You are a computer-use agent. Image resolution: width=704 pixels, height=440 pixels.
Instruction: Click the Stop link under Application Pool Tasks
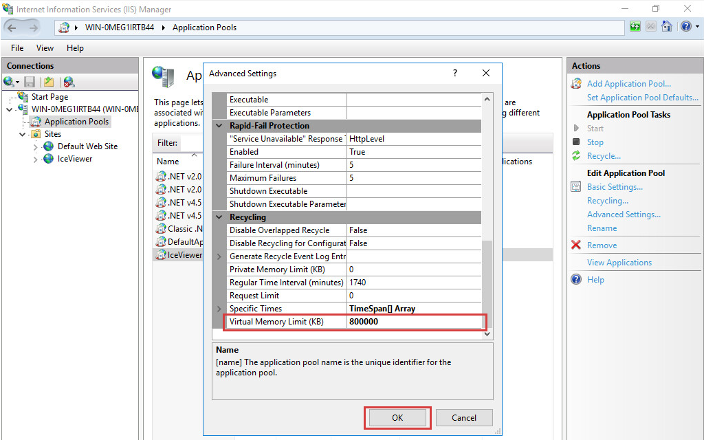tap(595, 142)
